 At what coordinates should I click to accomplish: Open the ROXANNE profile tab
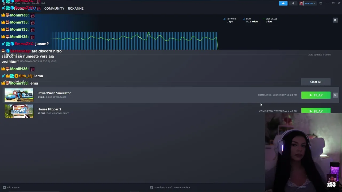pos(76,8)
